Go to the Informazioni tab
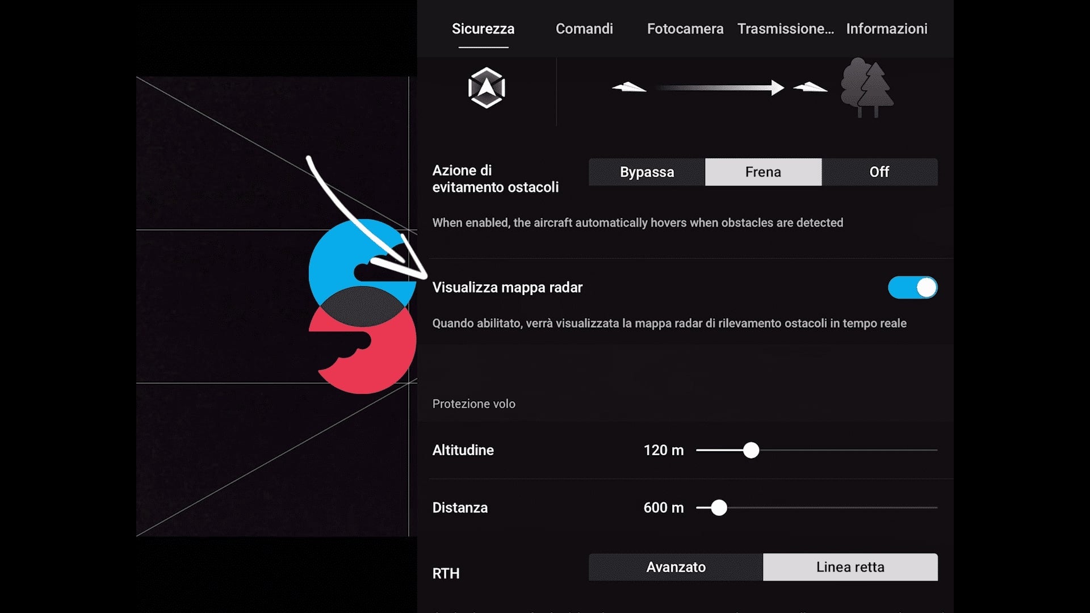Screen dimensions: 1090x613 click(886, 29)
